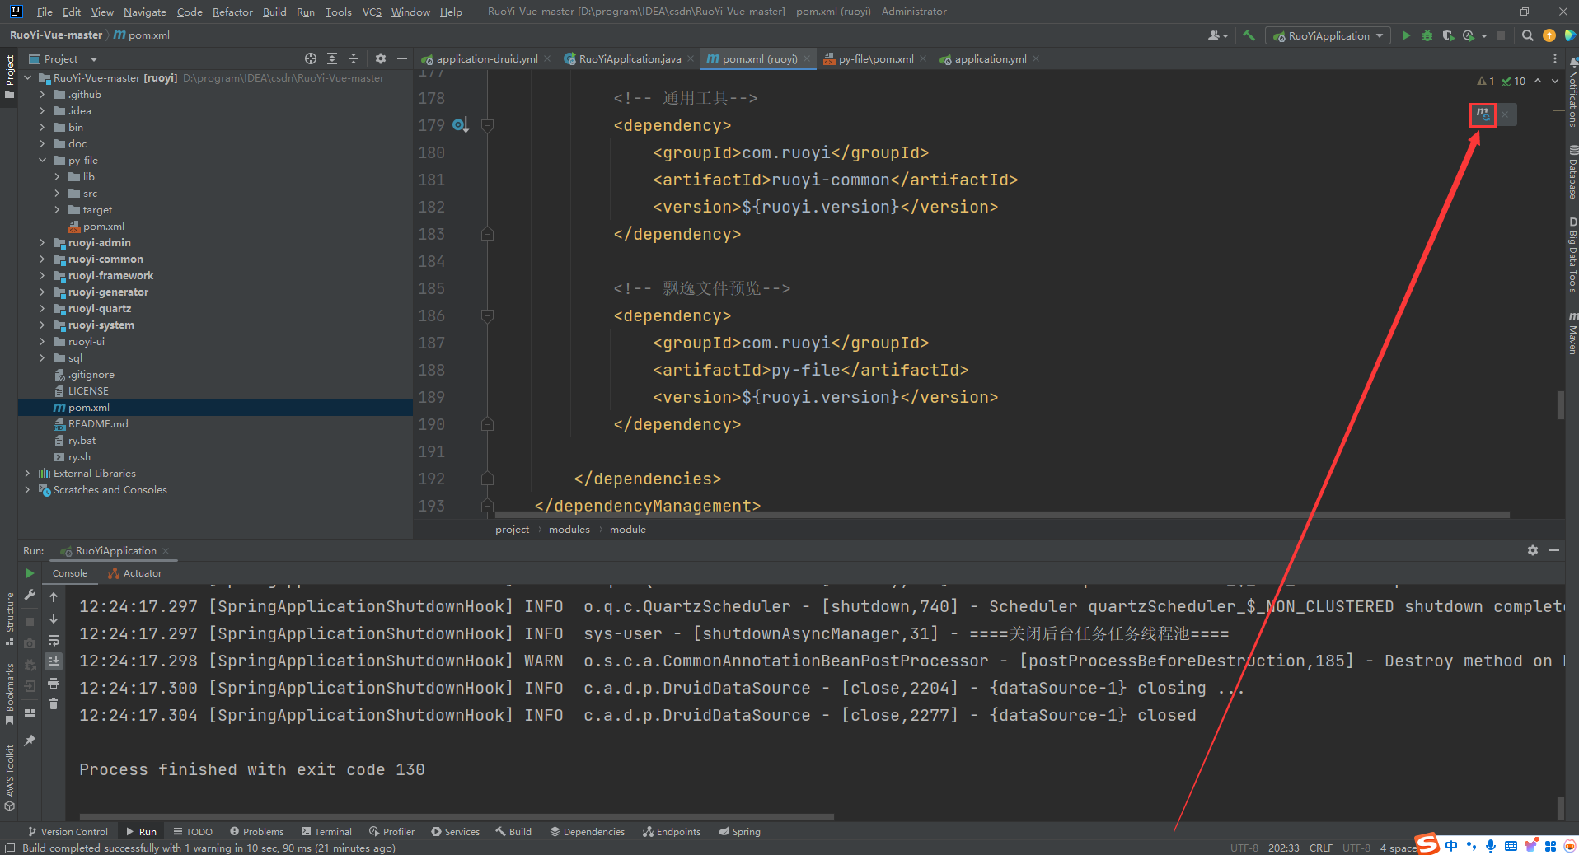The height and width of the screenshot is (855, 1579).
Task: Toggle the Structure side panel
Action: 9,619
